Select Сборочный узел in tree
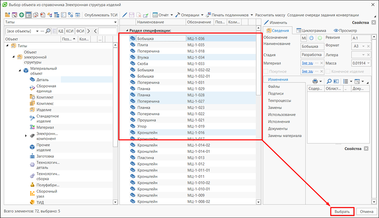Image resolution: width=379 pixels, height=218 pixels. tap(47, 194)
